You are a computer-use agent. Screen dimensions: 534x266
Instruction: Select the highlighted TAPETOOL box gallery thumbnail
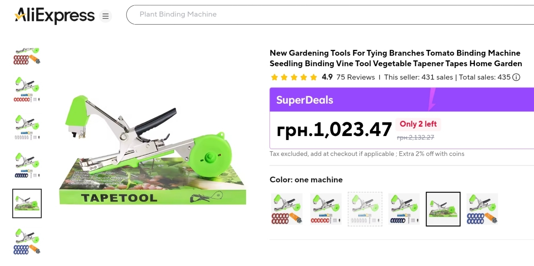point(27,203)
